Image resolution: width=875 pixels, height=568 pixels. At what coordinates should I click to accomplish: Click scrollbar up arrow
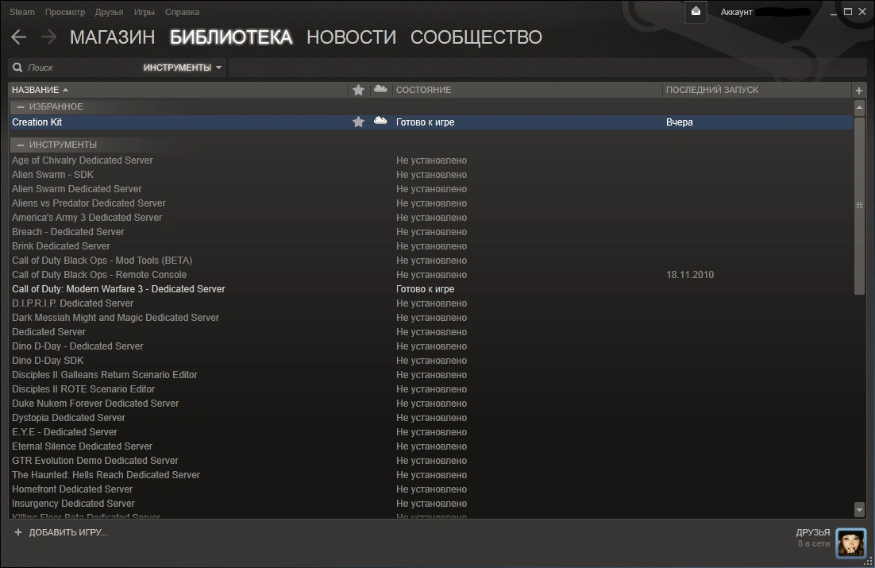[859, 106]
